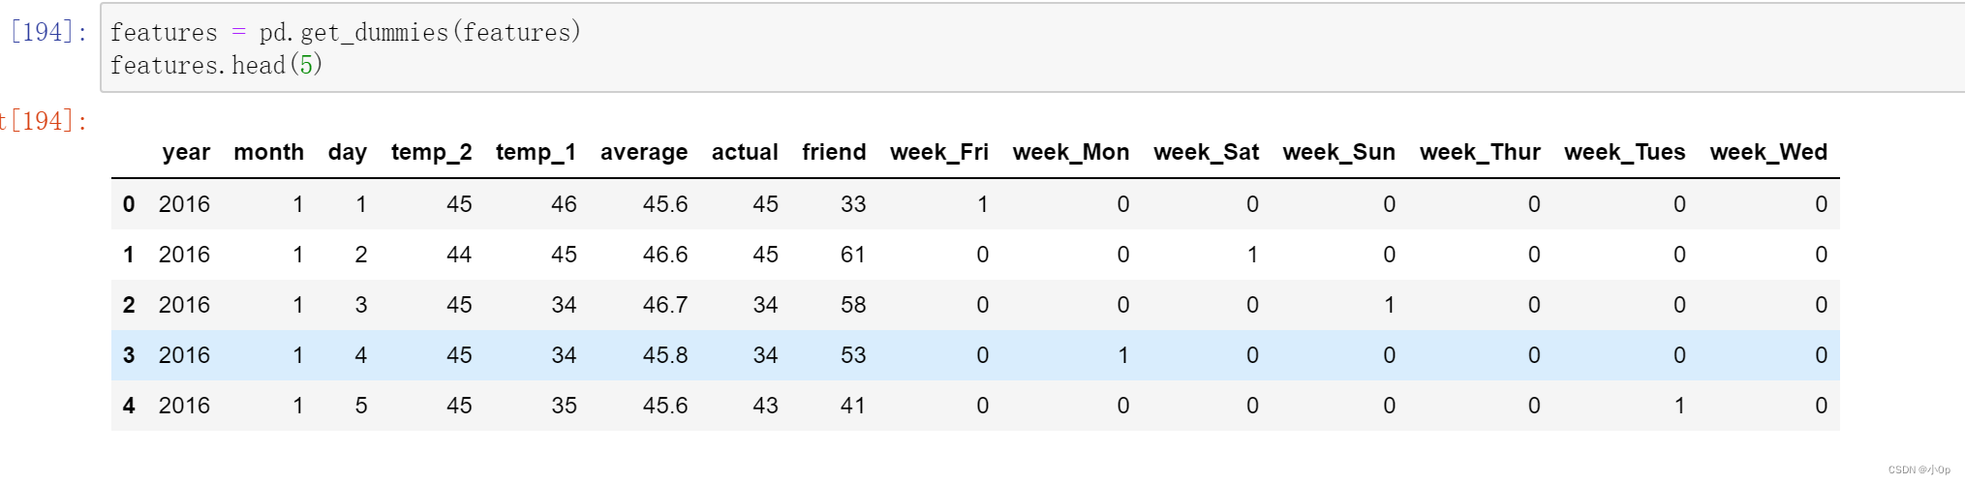Click the month column header
The height and width of the screenshot is (484, 1965).
click(x=268, y=152)
